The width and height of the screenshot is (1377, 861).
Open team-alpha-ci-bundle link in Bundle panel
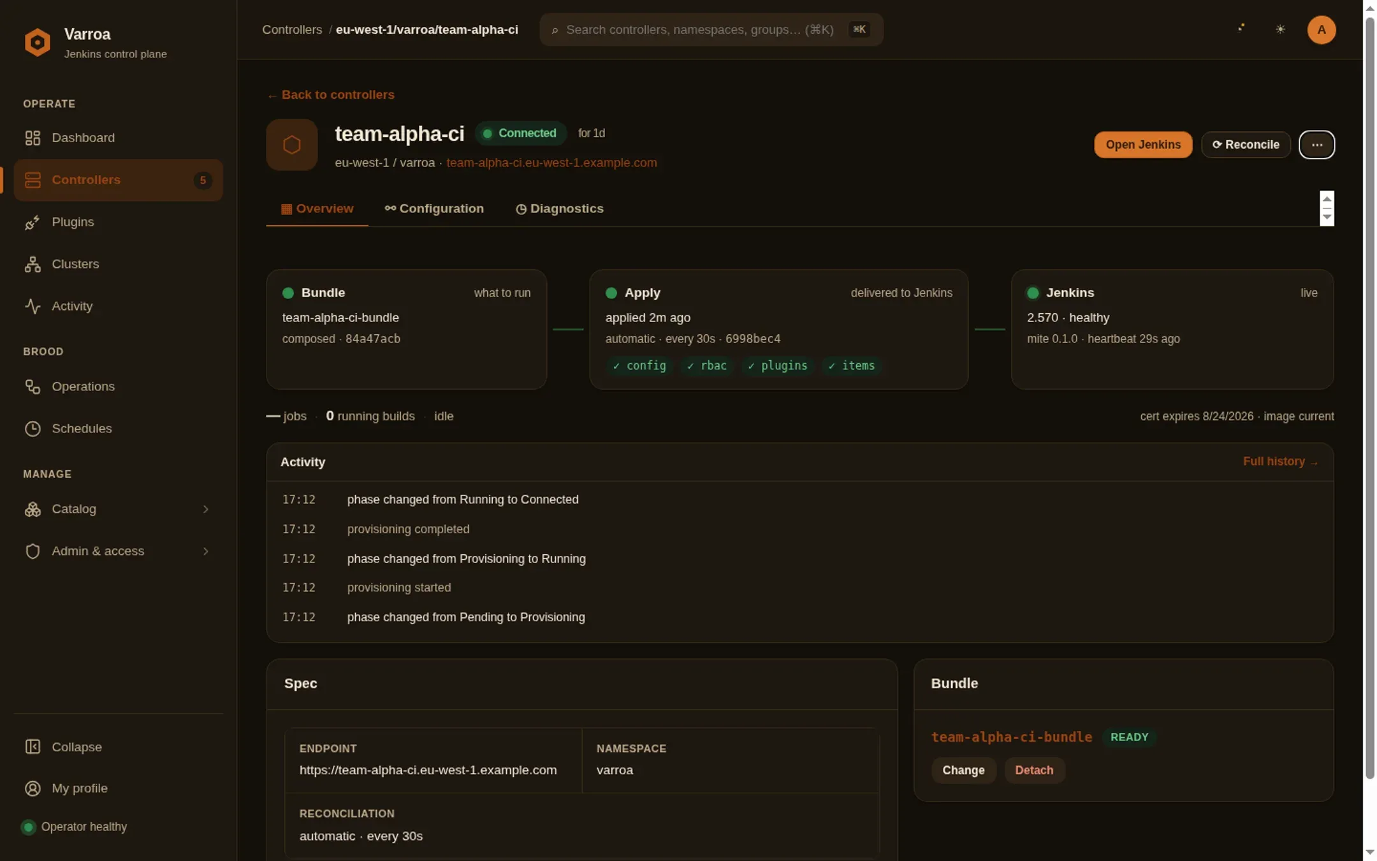(1011, 737)
